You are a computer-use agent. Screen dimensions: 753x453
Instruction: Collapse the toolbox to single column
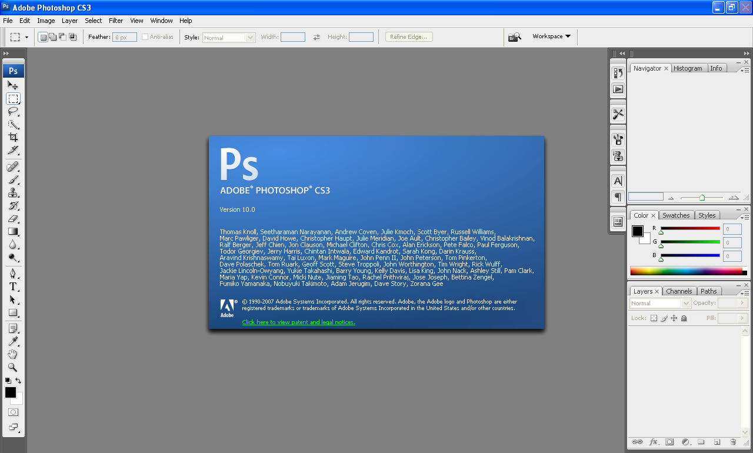pyautogui.click(x=6, y=54)
